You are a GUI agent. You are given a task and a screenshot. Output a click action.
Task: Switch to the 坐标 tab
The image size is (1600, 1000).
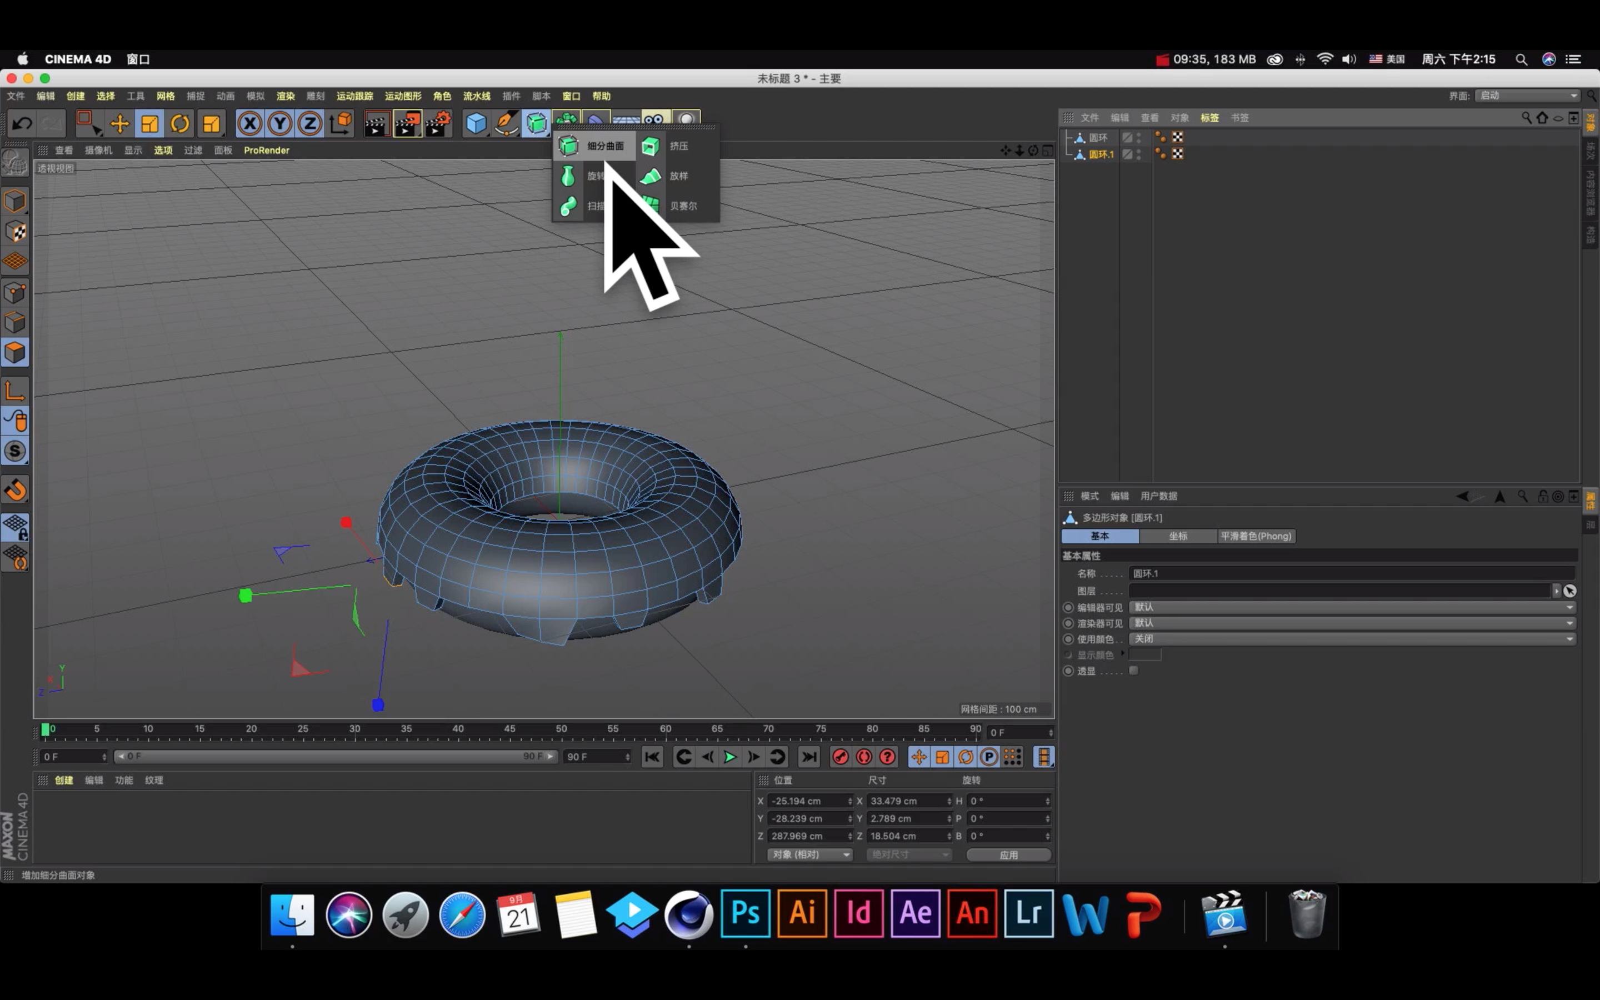tap(1178, 536)
